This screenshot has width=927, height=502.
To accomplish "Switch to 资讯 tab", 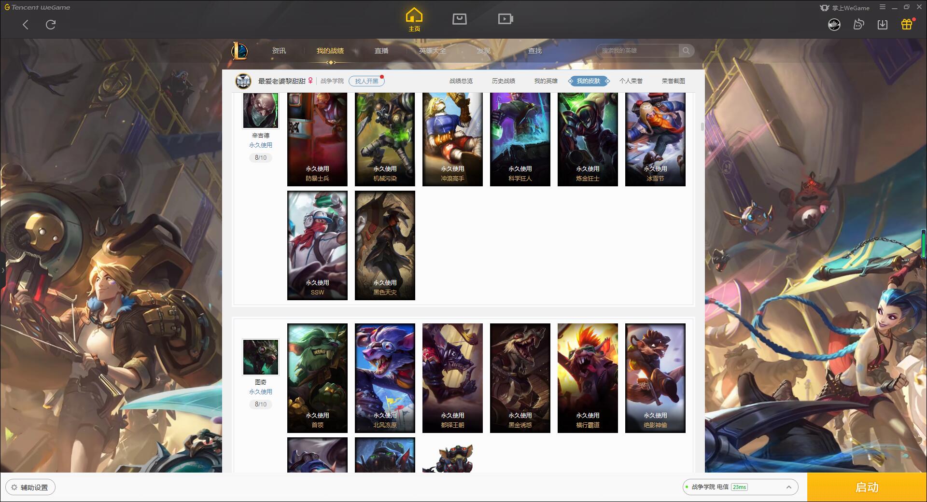I will pos(279,51).
